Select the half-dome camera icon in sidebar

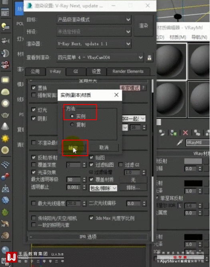coord(5,53)
